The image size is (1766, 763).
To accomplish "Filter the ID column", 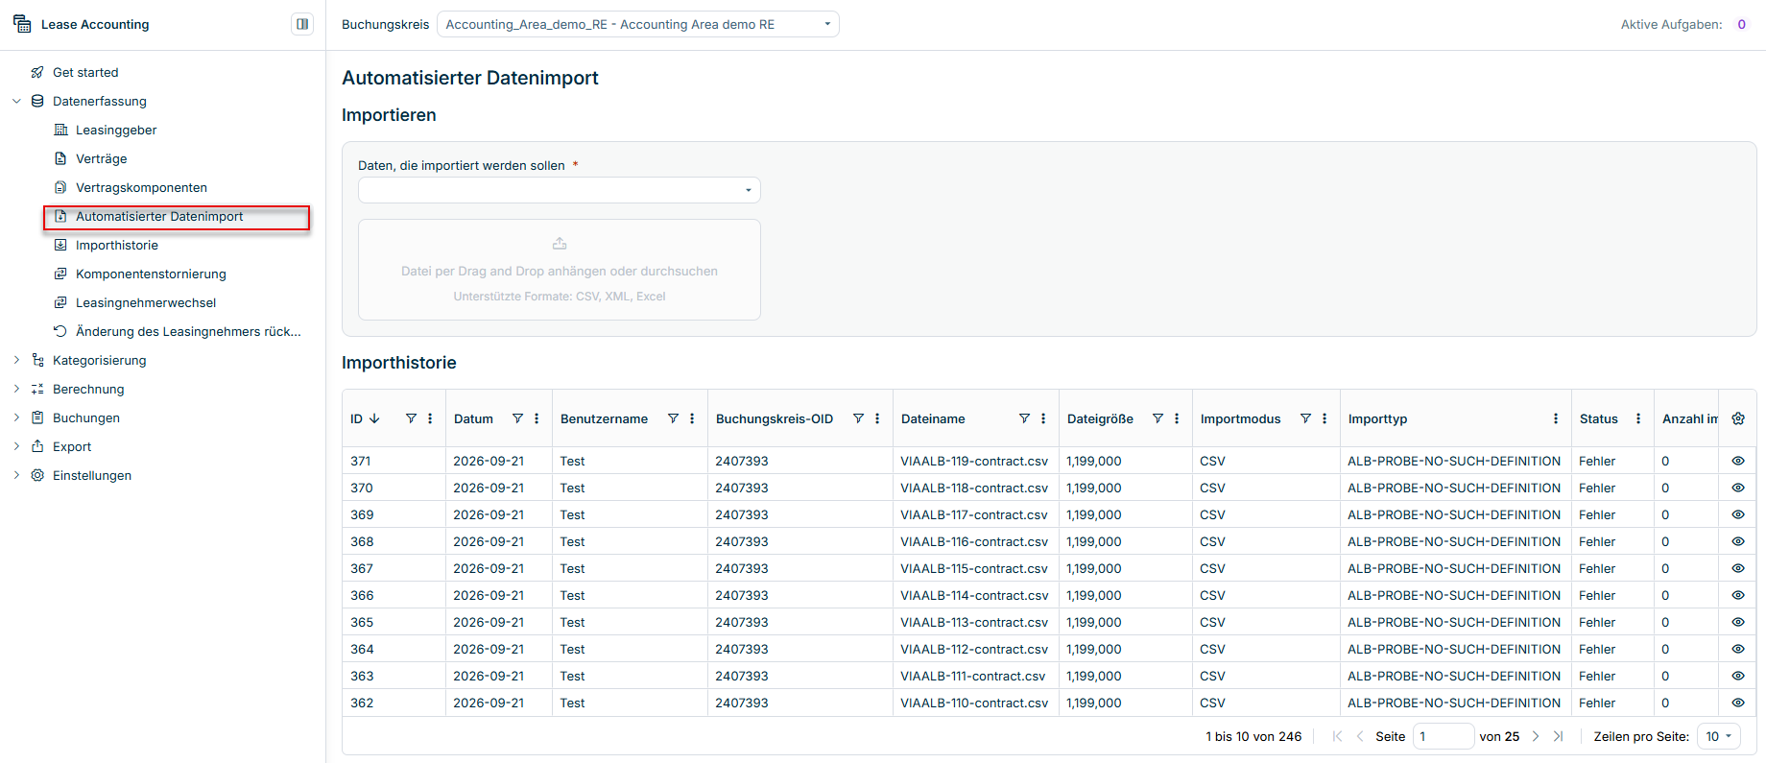I will (411, 418).
